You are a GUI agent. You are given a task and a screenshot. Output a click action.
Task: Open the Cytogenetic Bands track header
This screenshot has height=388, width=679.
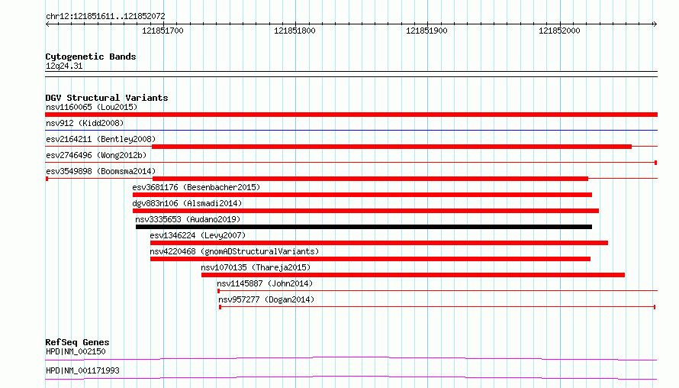coord(91,57)
